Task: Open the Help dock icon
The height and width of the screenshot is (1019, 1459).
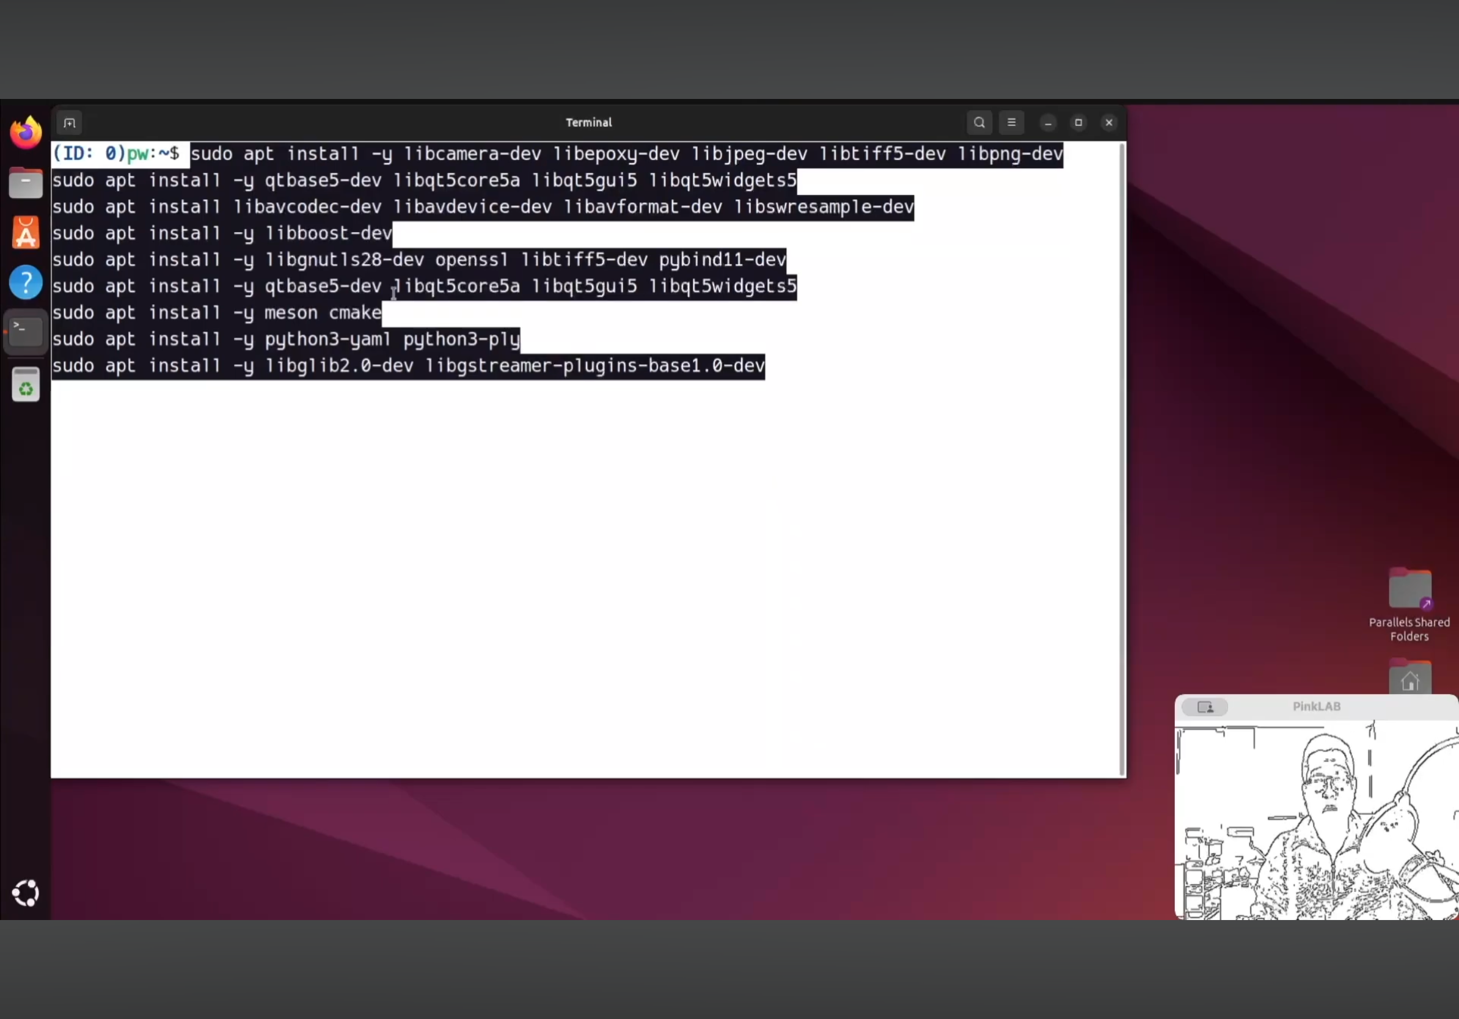Action: (26, 282)
